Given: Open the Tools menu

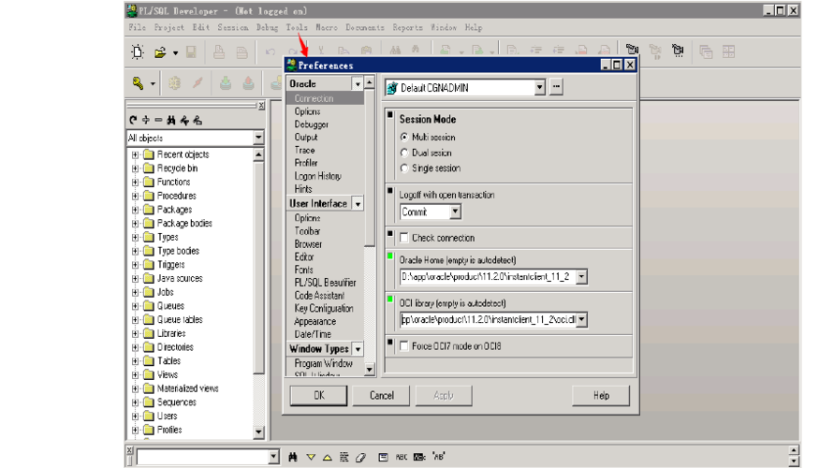Looking at the screenshot, I should 297,27.
